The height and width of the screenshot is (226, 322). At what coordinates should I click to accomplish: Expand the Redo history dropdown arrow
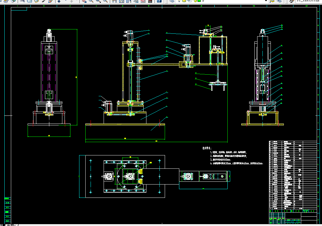77,1
